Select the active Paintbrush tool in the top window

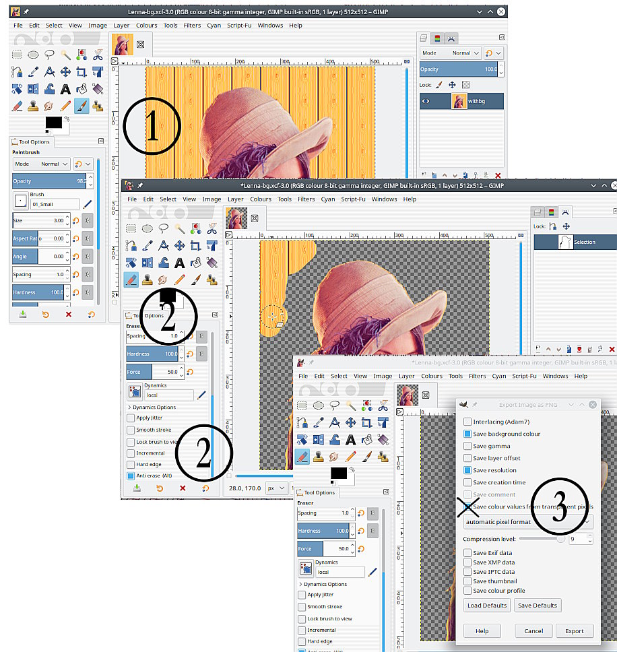(x=82, y=106)
